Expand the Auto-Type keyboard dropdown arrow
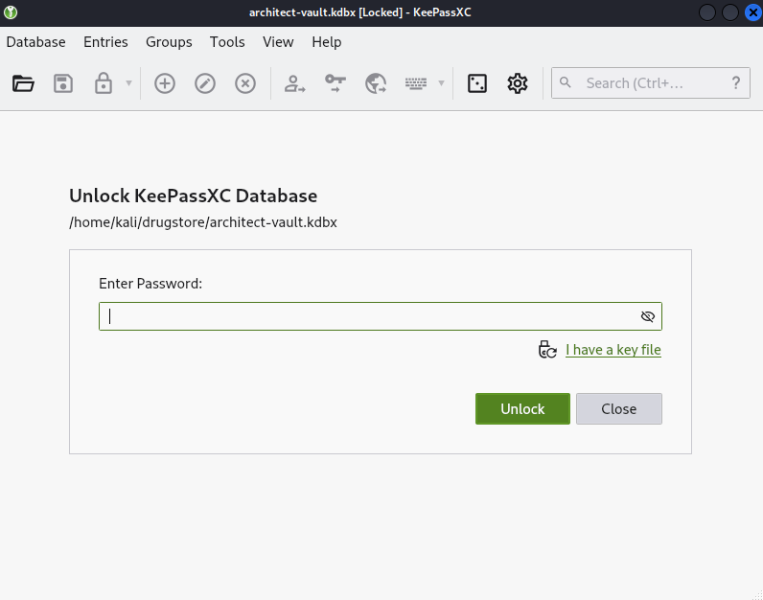The width and height of the screenshot is (763, 600). point(441,83)
